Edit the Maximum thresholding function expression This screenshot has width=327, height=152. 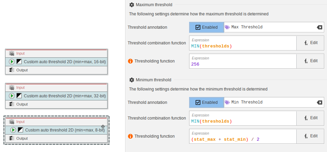(x=310, y=61)
